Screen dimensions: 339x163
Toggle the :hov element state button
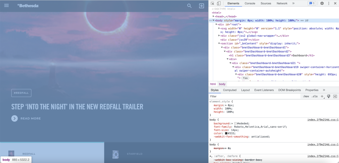coord(306,96)
